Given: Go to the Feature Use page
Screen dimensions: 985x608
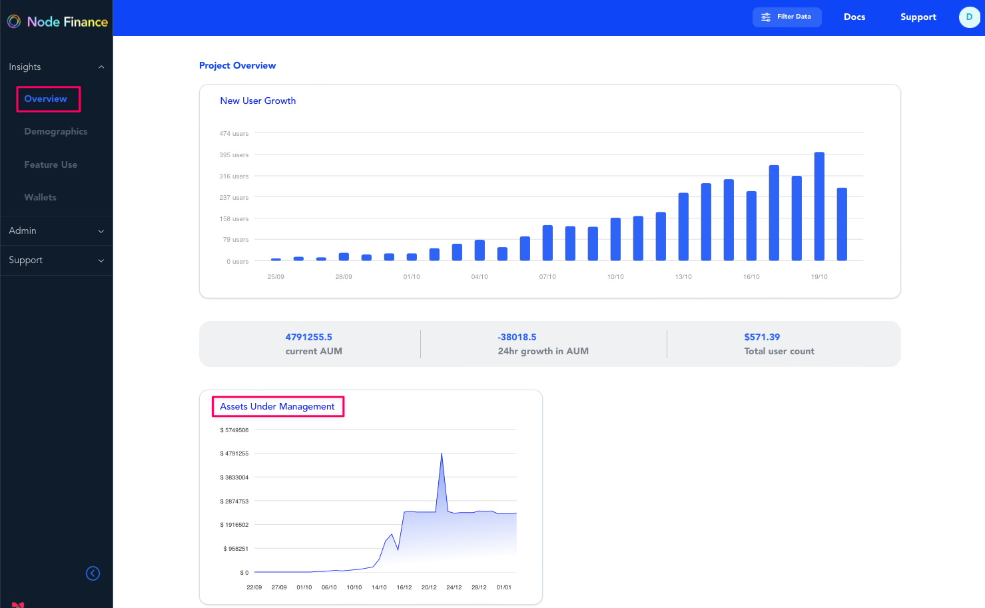Looking at the screenshot, I should 51,165.
